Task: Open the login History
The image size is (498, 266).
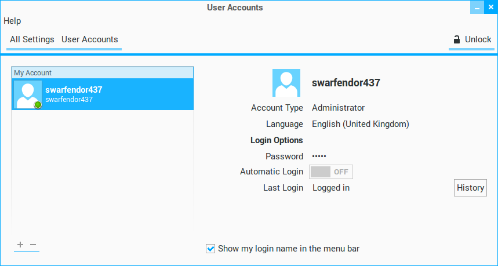Action: coord(470,188)
